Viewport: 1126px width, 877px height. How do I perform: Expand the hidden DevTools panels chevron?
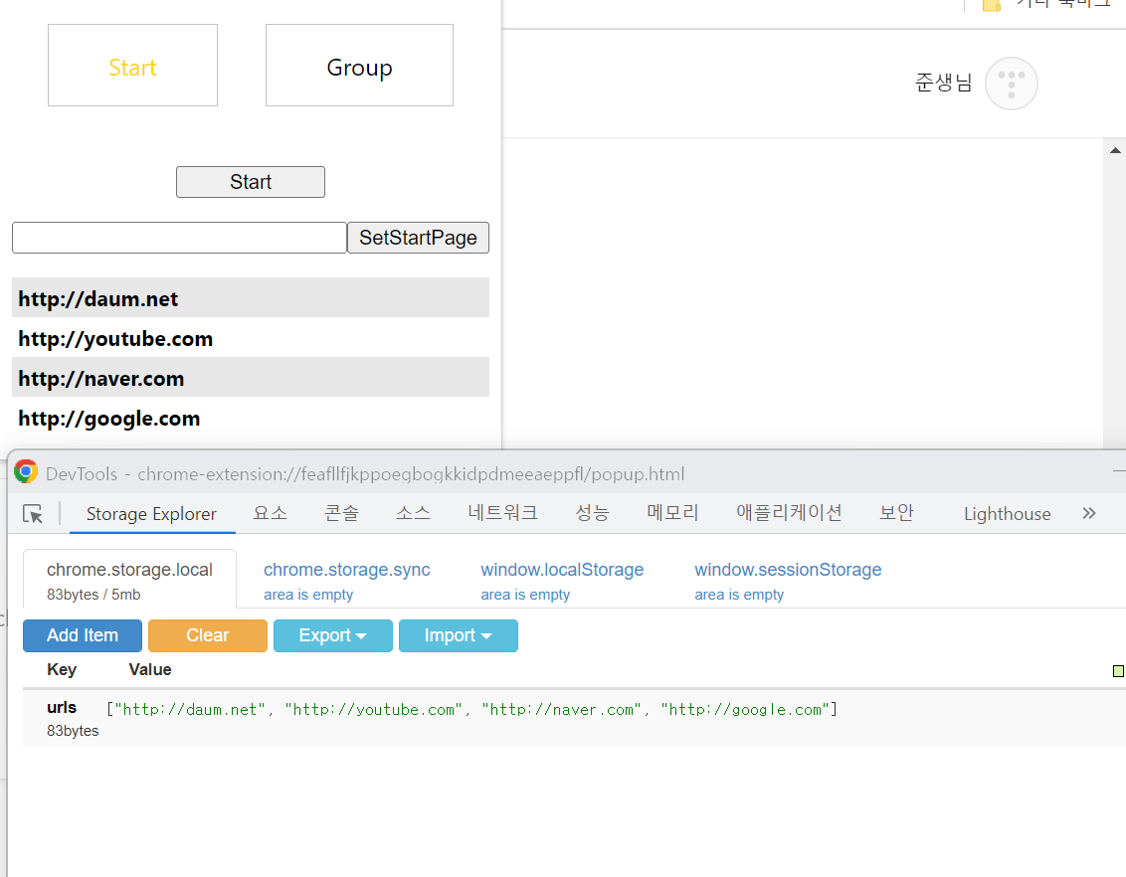(1088, 513)
